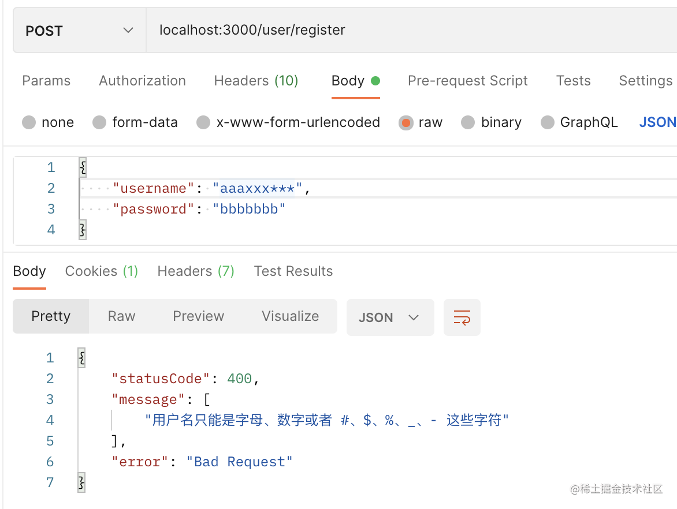Open response JSON format dropdown
Screen dimensions: 677x509
tap(390, 317)
